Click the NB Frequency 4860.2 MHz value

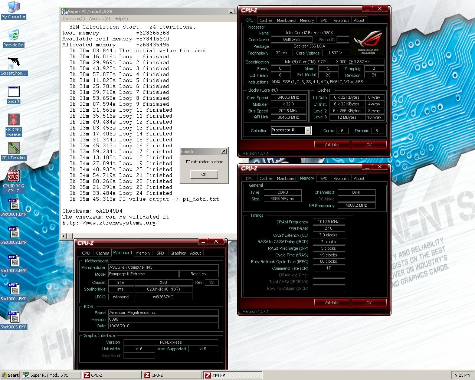356,205
